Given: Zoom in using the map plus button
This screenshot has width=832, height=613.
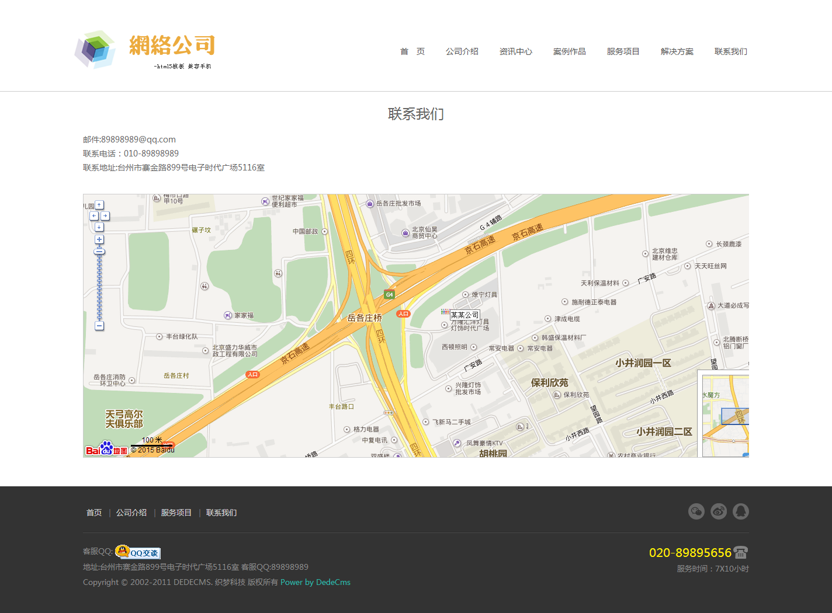Looking at the screenshot, I should [99, 239].
